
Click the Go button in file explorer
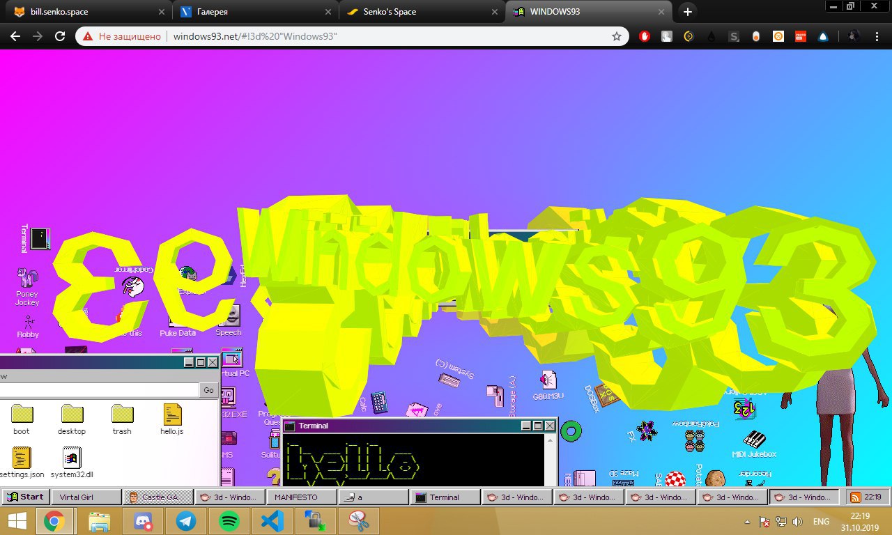point(208,390)
